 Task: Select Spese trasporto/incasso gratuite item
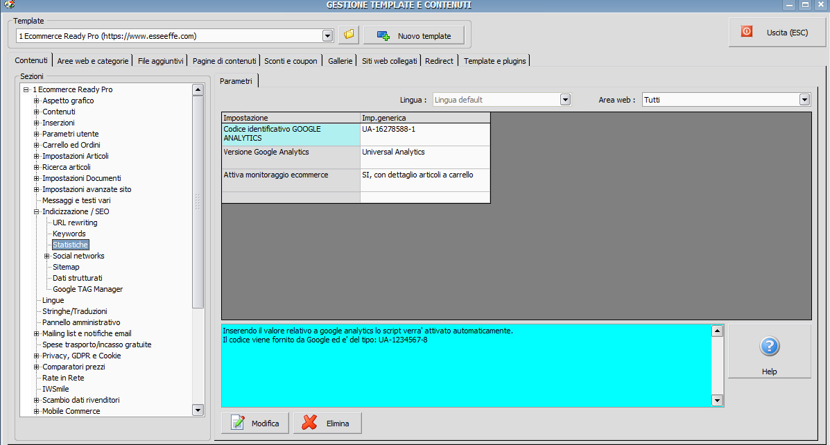(97, 345)
